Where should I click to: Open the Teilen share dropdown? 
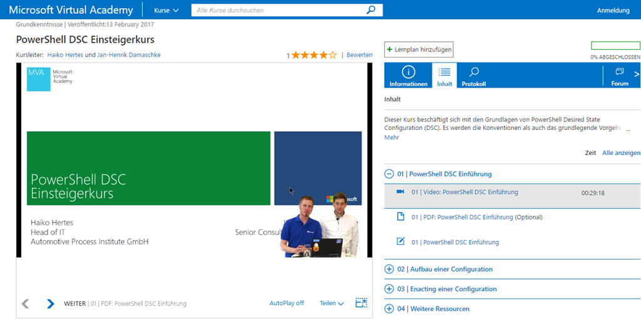[x=331, y=303]
